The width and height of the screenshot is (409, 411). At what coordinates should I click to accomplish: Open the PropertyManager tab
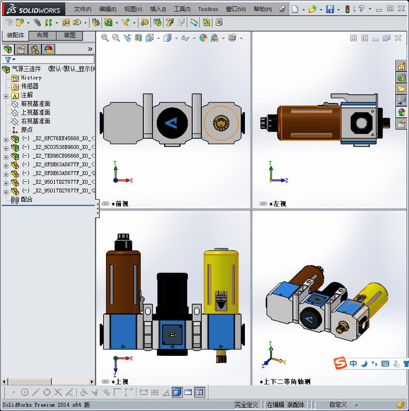tap(21, 49)
